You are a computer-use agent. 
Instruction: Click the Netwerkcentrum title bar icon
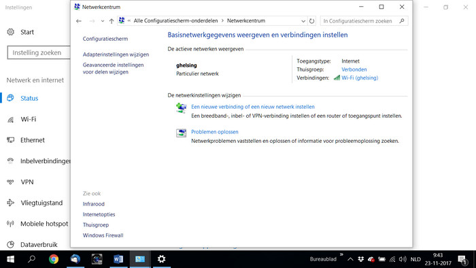[x=77, y=7]
